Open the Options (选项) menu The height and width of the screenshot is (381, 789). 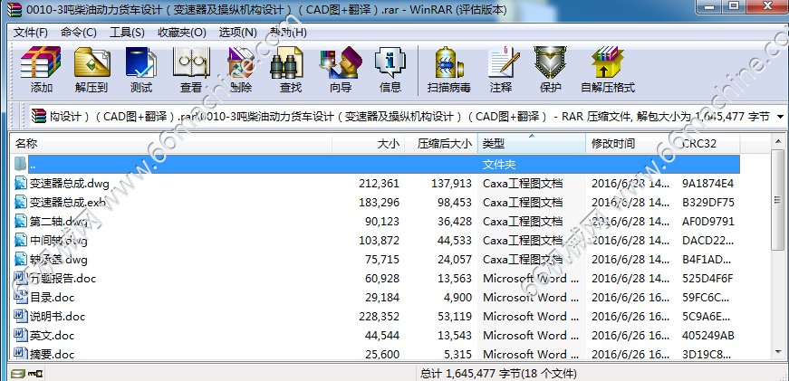(x=237, y=33)
